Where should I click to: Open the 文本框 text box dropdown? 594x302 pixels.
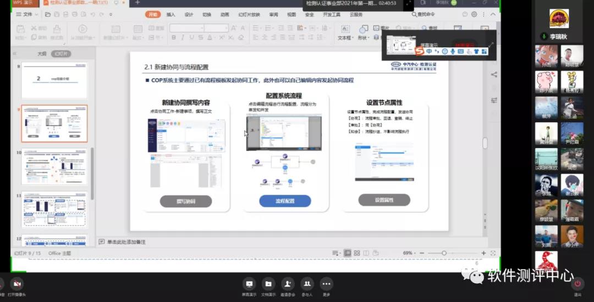345,38
